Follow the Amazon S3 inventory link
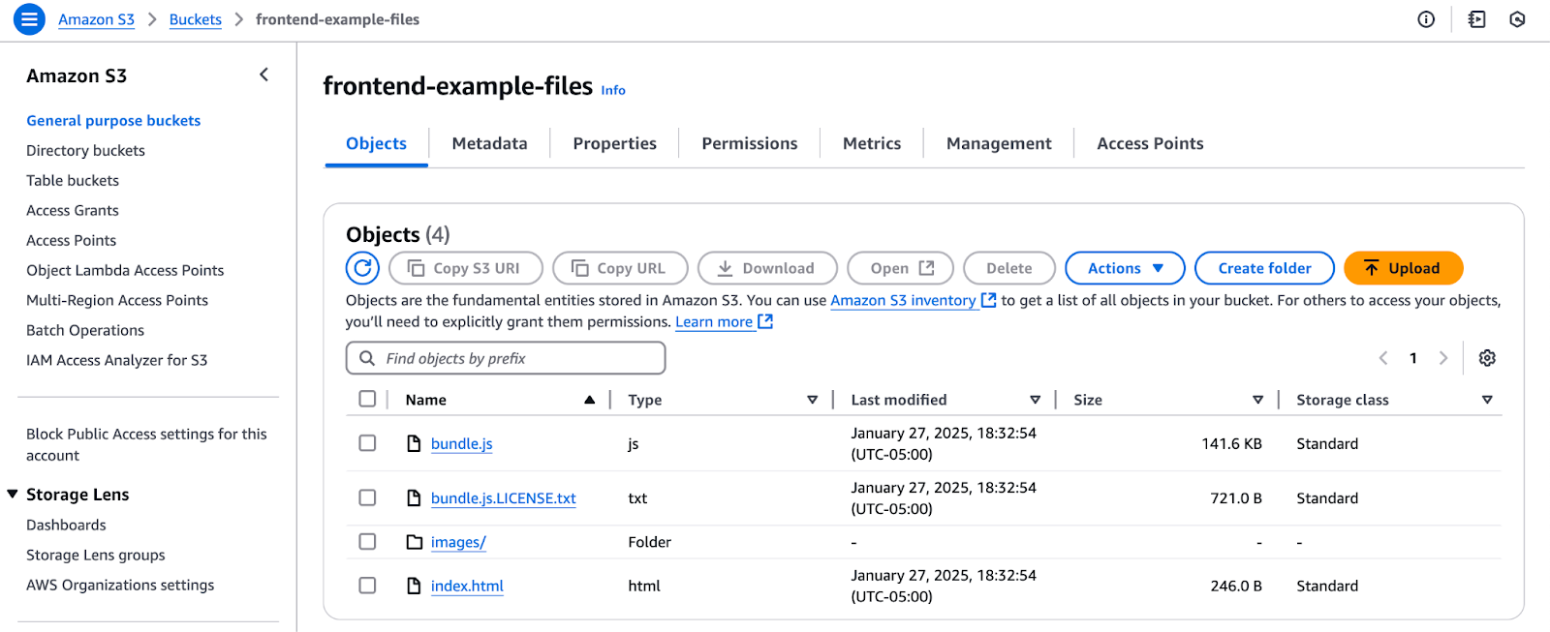1550x632 pixels. [903, 300]
